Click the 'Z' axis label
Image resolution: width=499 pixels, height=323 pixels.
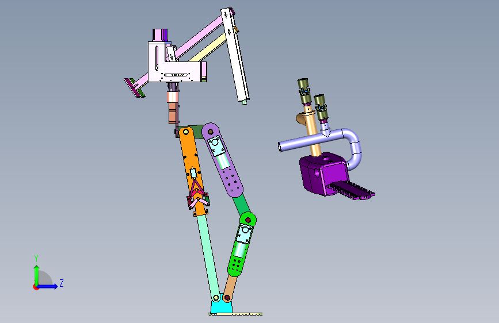62,283
